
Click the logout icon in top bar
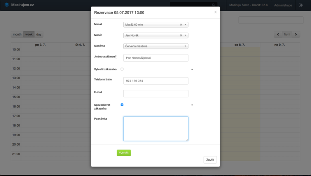click(x=301, y=5)
